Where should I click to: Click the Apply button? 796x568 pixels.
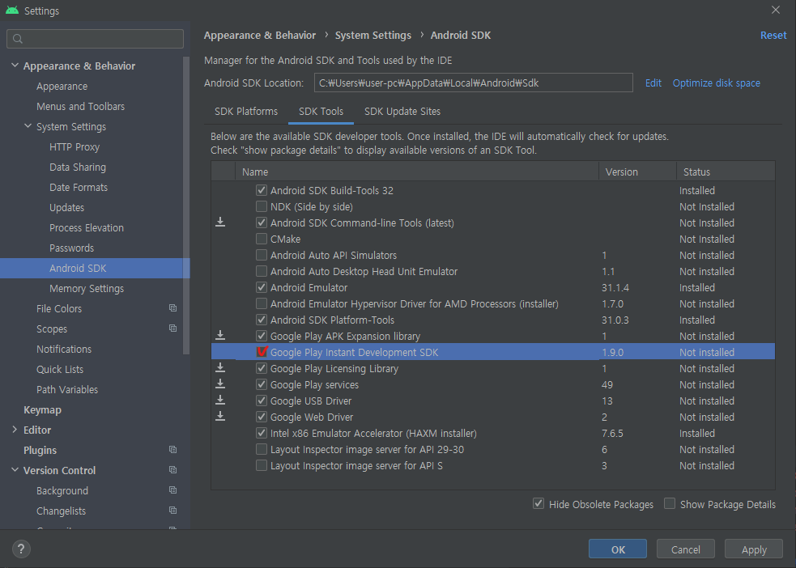pyautogui.click(x=753, y=549)
